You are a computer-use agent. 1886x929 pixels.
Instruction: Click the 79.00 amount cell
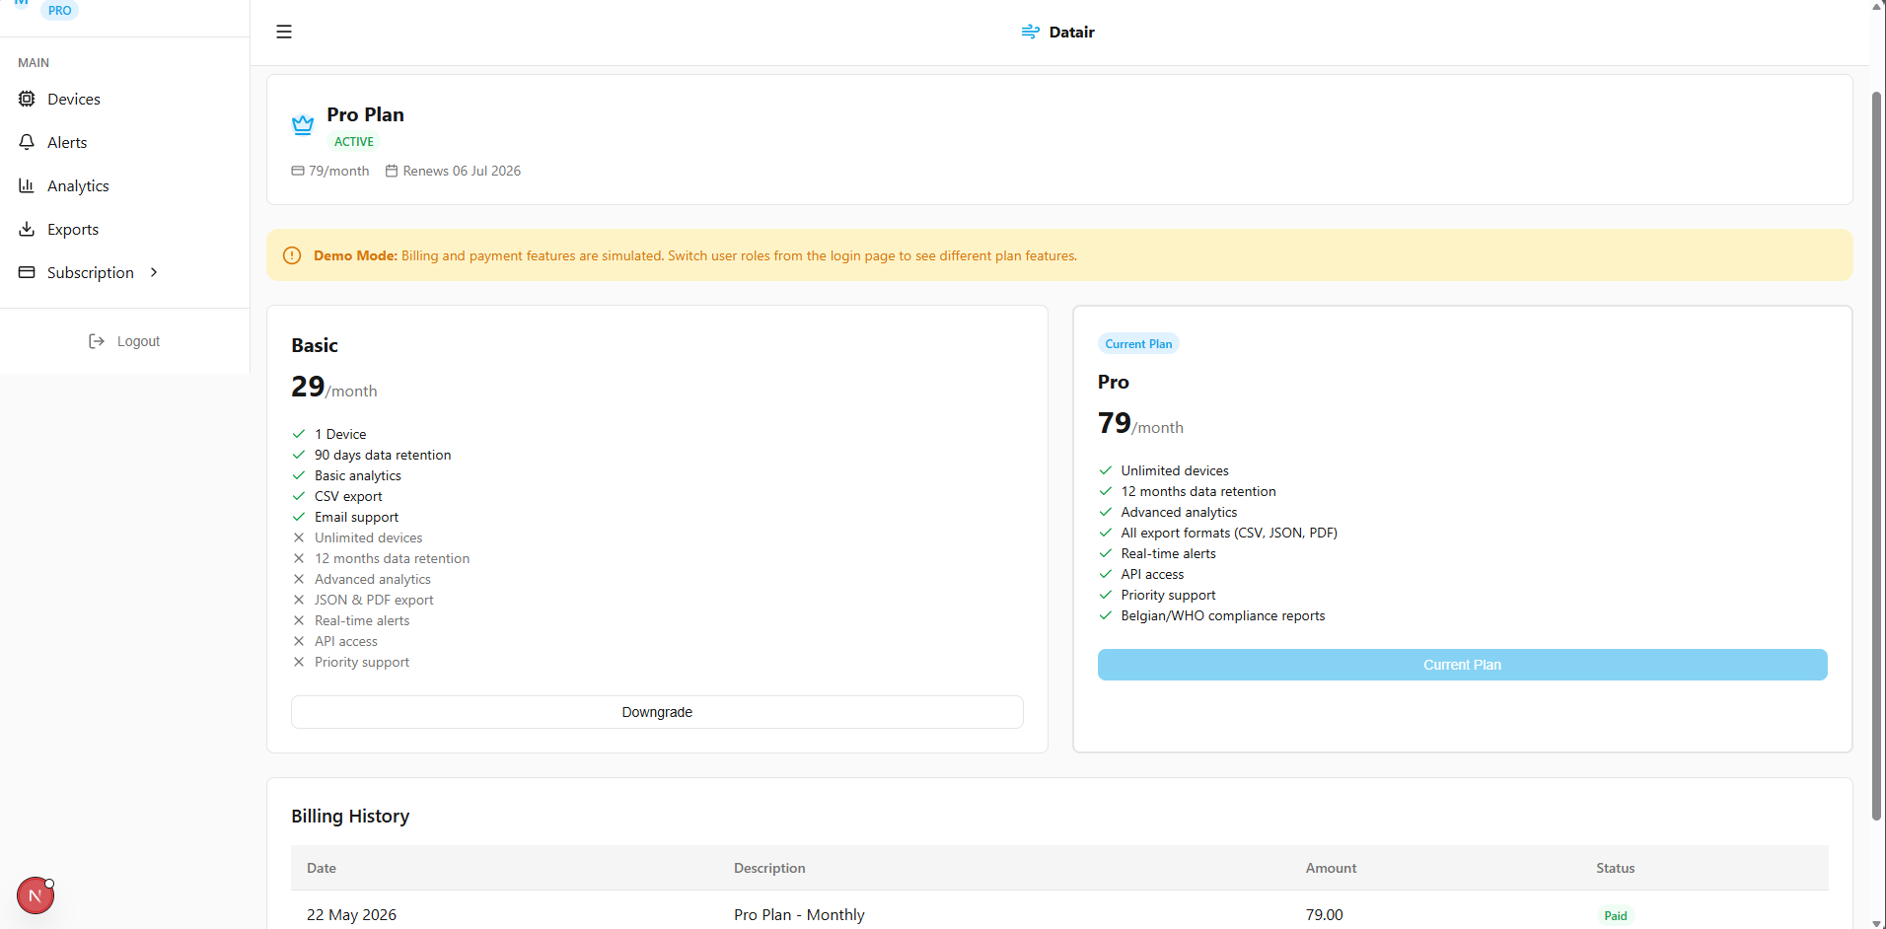1324,915
